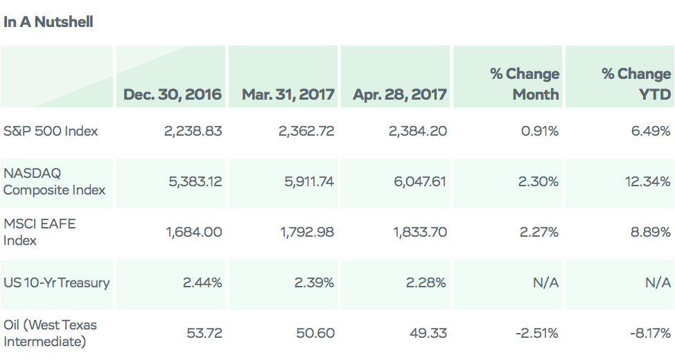Viewport: 675px width, 360px height.
Task: Click the oil price 49.33 cell
Action: (x=395, y=333)
